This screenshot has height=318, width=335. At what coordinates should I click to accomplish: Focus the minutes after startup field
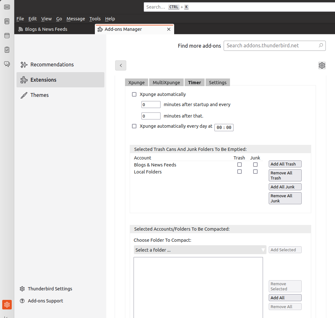point(151,105)
